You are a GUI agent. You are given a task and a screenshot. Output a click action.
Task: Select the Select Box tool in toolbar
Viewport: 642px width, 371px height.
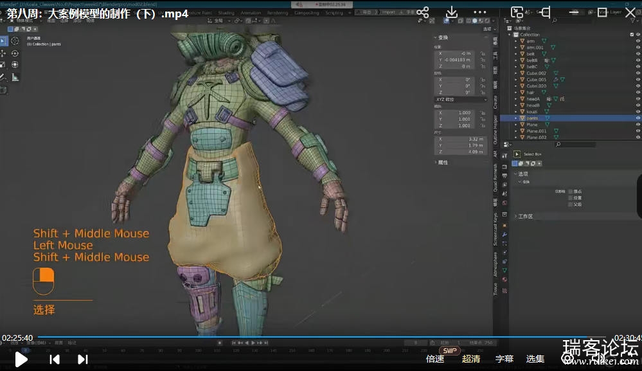[3, 41]
